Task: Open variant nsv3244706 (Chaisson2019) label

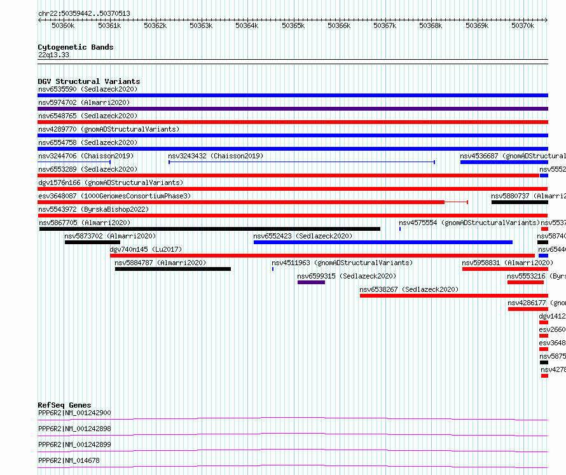Action: click(86, 156)
